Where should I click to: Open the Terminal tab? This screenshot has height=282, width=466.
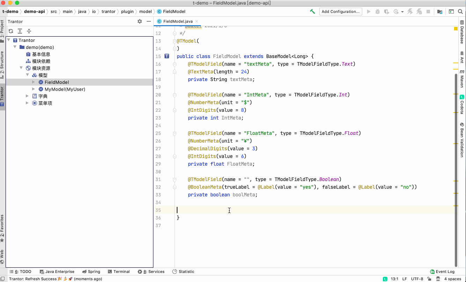pyautogui.click(x=119, y=272)
